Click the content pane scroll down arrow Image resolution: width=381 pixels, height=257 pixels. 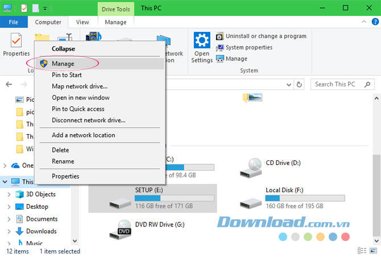376,241
